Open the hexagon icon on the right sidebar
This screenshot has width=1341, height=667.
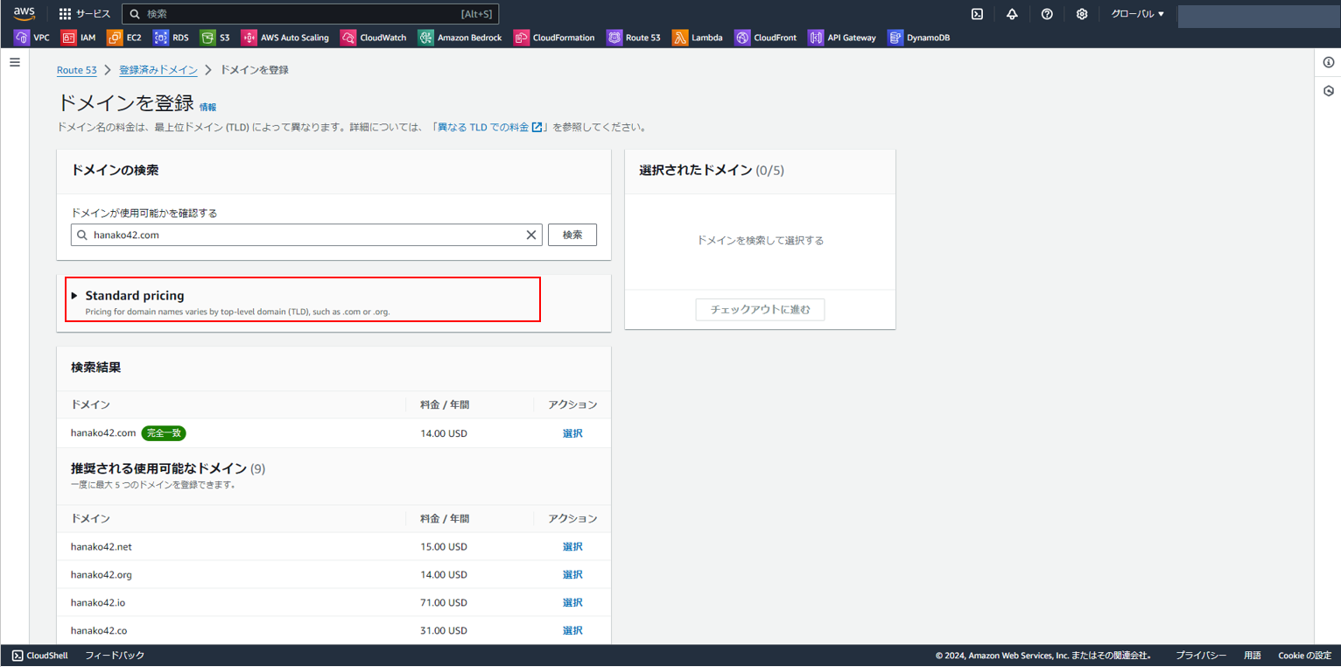point(1328,91)
